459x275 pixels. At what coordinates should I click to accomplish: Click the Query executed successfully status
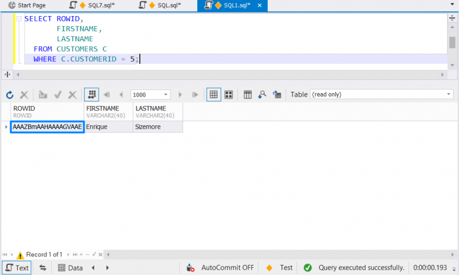(354, 268)
